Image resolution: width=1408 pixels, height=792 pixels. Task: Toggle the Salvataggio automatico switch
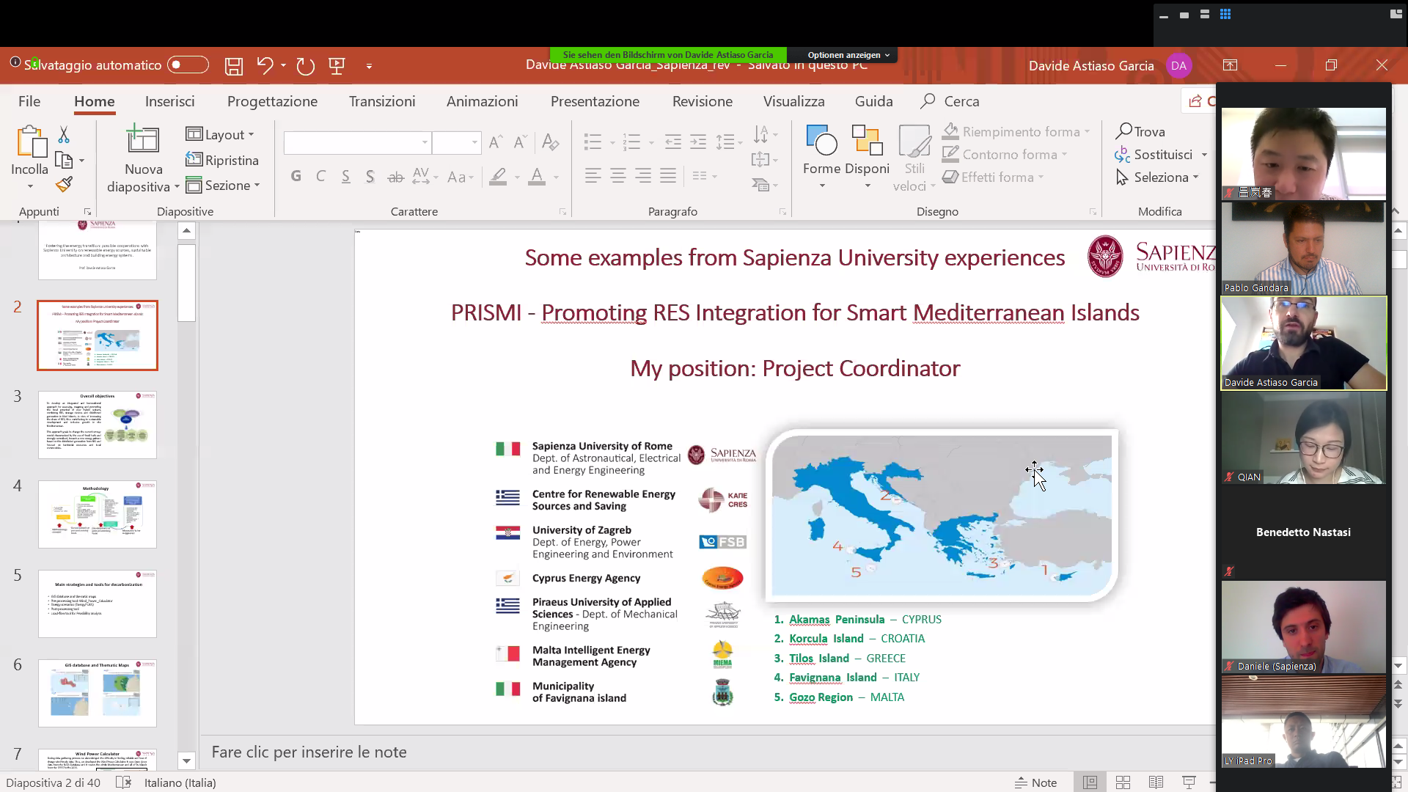(188, 65)
